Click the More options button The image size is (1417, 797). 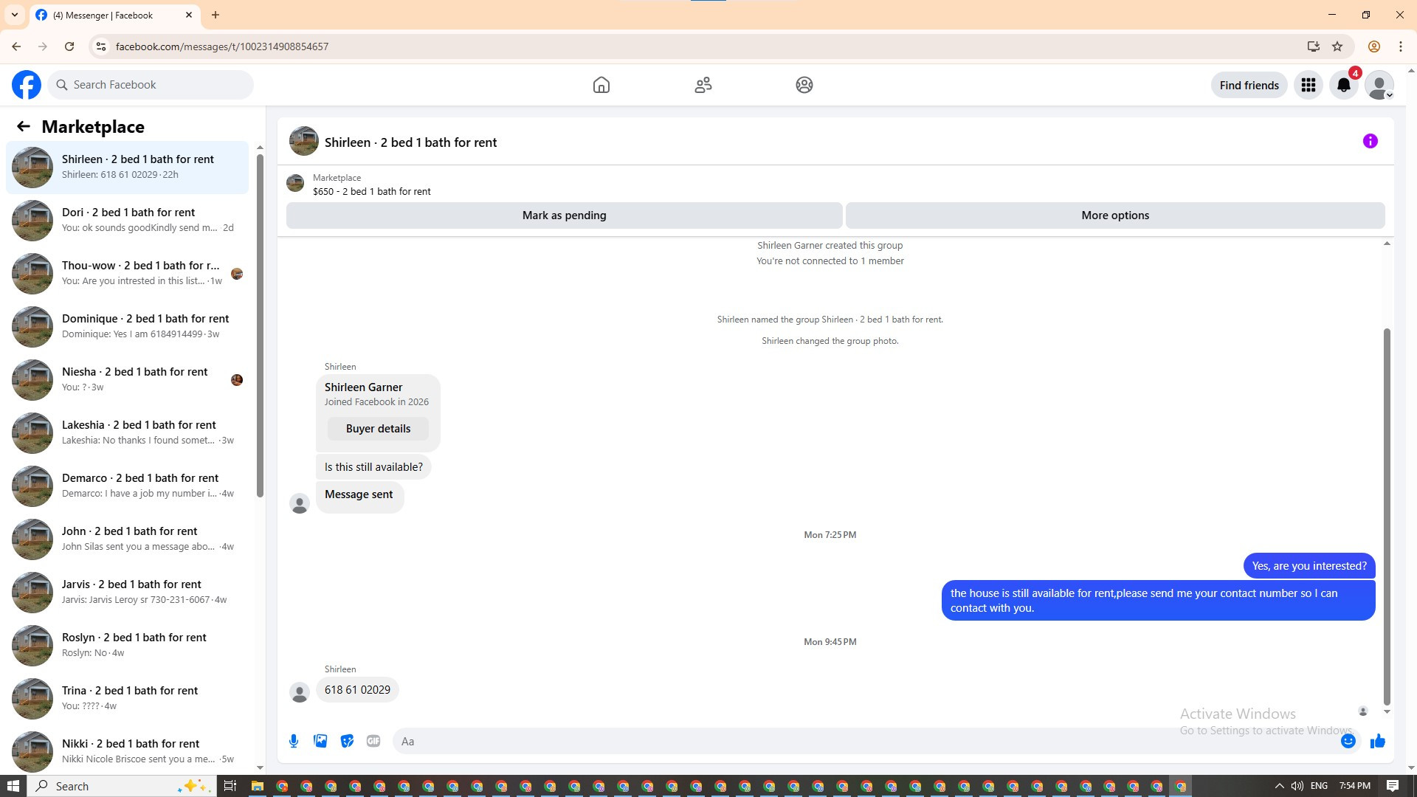1114,215
